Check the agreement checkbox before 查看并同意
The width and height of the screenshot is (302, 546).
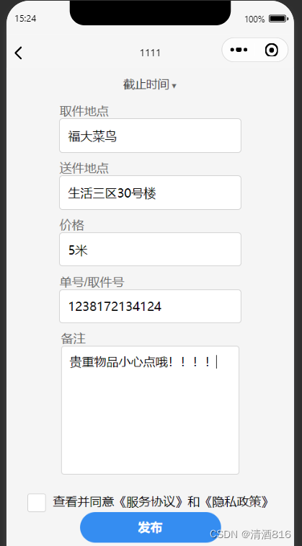(37, 503)
